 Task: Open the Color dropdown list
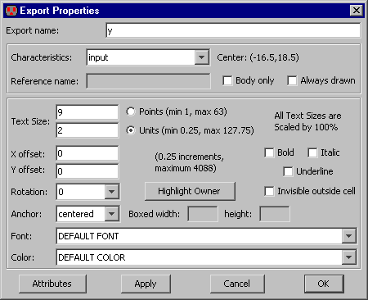click(x=349, y=257)
